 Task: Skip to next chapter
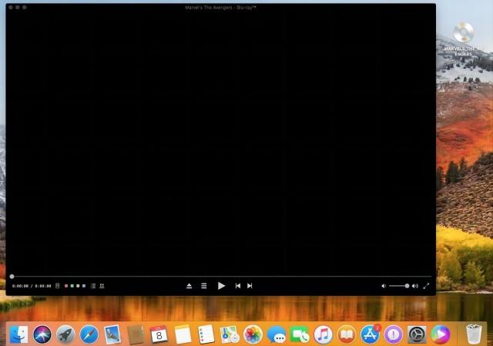pos(250,286)
